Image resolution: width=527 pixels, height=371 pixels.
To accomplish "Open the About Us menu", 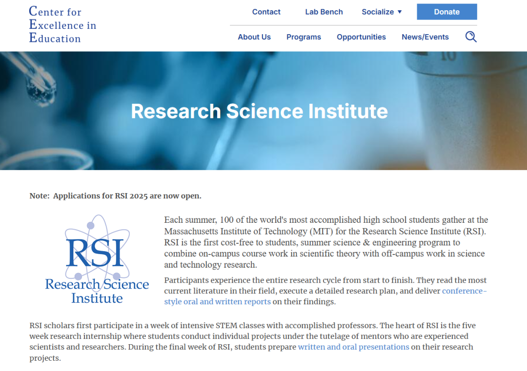I will [x=254, y=37].
